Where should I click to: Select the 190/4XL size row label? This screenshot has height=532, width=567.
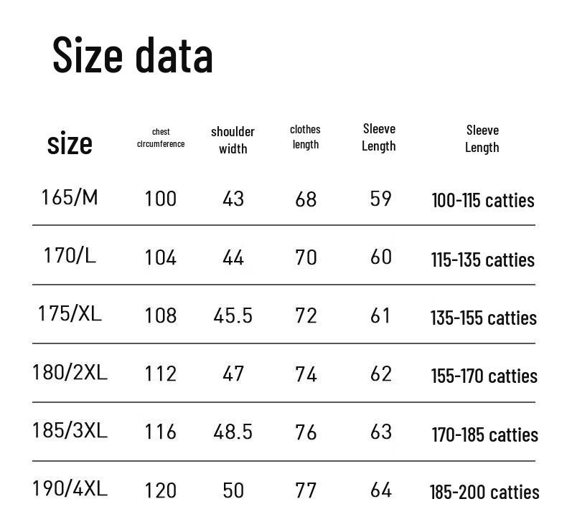click(70, 489)
